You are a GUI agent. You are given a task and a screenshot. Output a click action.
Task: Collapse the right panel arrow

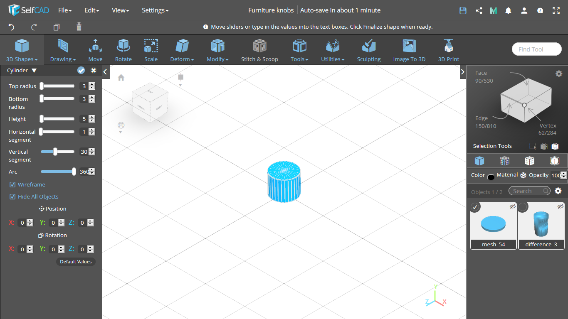462,72
